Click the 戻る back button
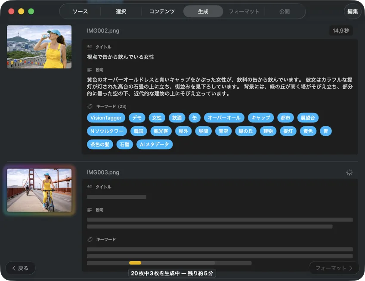The image size is (365, 281). tap(20, 268)
